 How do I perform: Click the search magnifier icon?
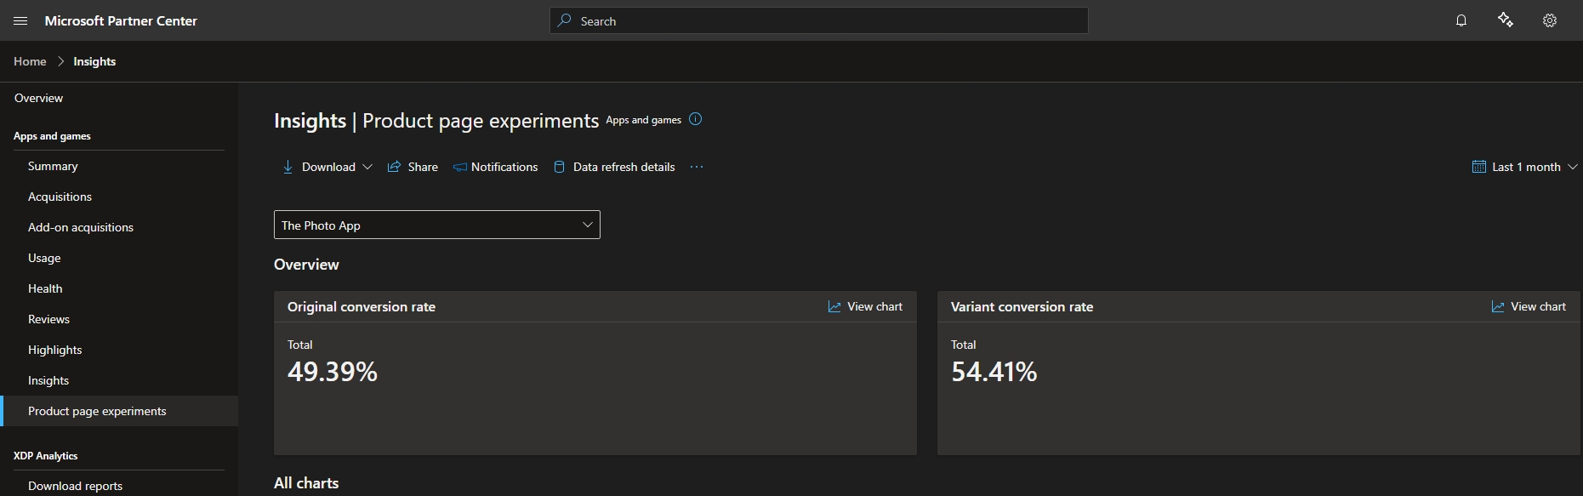tap(564, 20)
